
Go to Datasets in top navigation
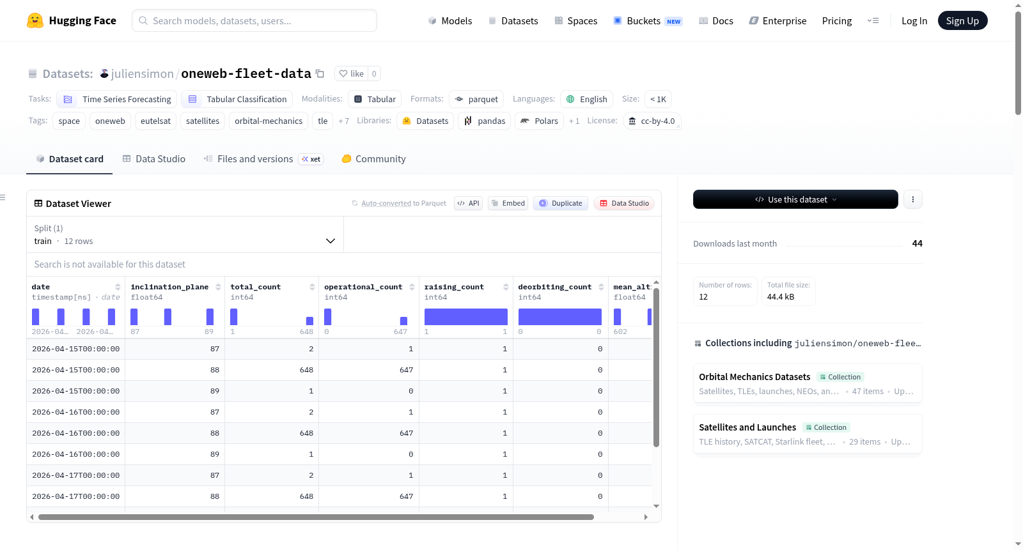(513, 20)
